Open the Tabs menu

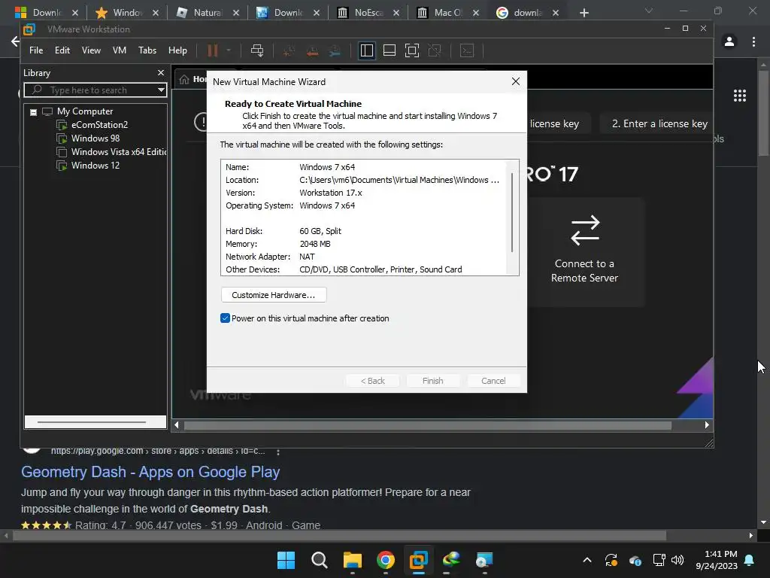(x=147, y=50)
